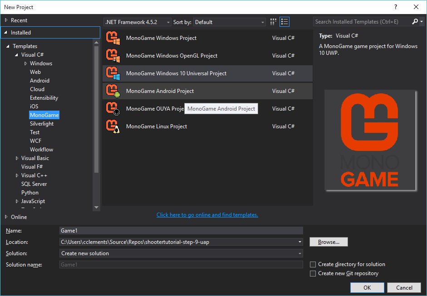Open the search options dropdown arrow

click(x=422, y=21)
